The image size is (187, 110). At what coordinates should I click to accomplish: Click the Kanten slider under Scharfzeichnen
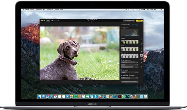point(130,65)
